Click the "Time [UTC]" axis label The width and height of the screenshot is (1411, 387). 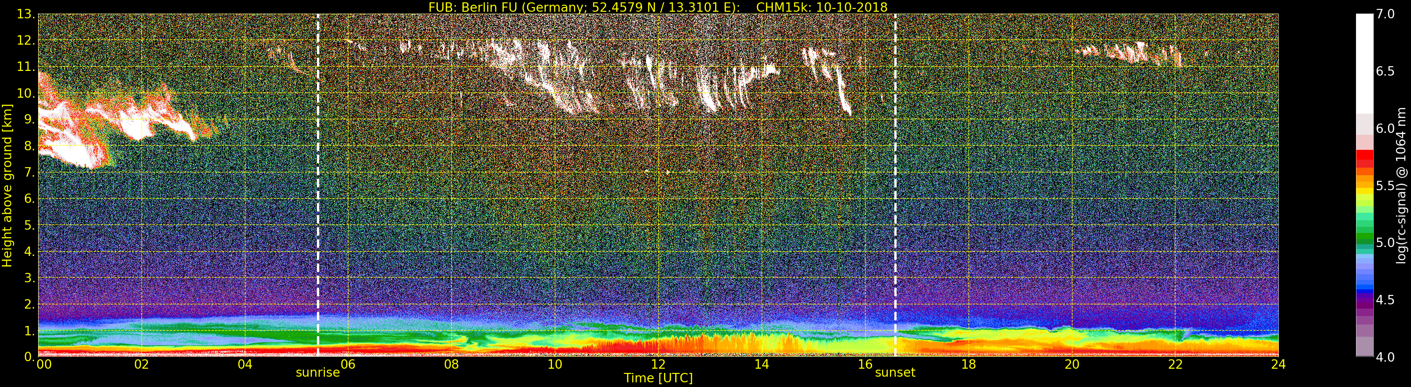[658, 378]
